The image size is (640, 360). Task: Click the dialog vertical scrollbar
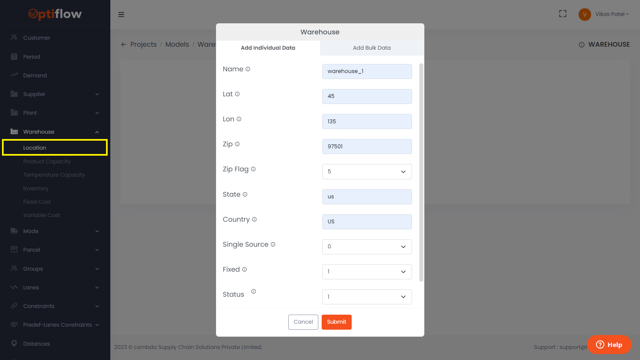(x=421, y=172)
